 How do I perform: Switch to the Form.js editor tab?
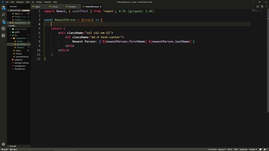click(x=56, y=7)
